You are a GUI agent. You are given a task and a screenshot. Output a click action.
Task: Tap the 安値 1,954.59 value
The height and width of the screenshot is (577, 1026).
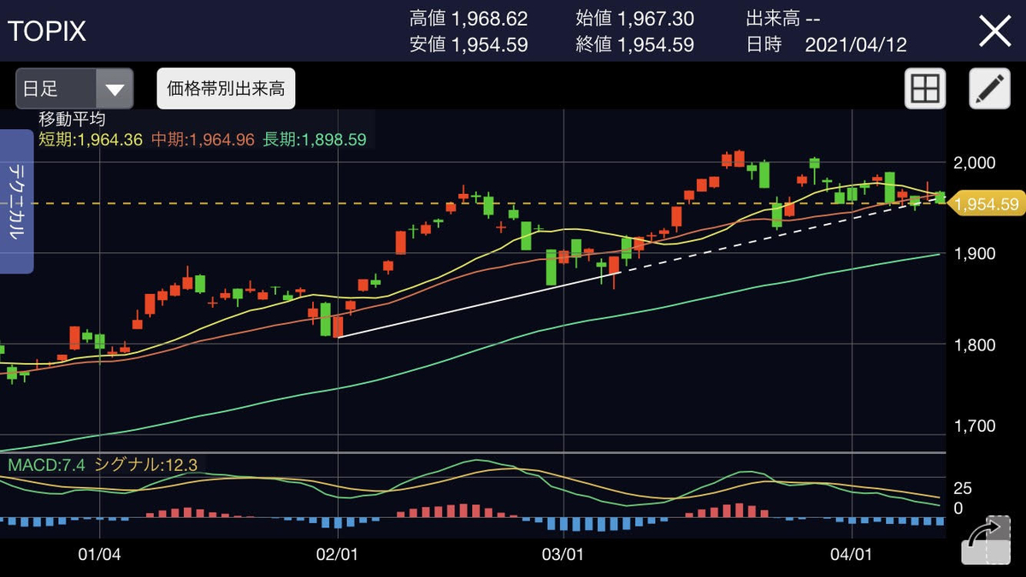click(469, 44)
